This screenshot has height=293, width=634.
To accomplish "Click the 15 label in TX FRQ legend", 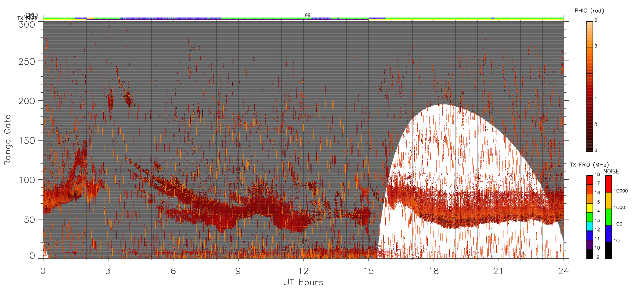I will [x=598, y=202].
